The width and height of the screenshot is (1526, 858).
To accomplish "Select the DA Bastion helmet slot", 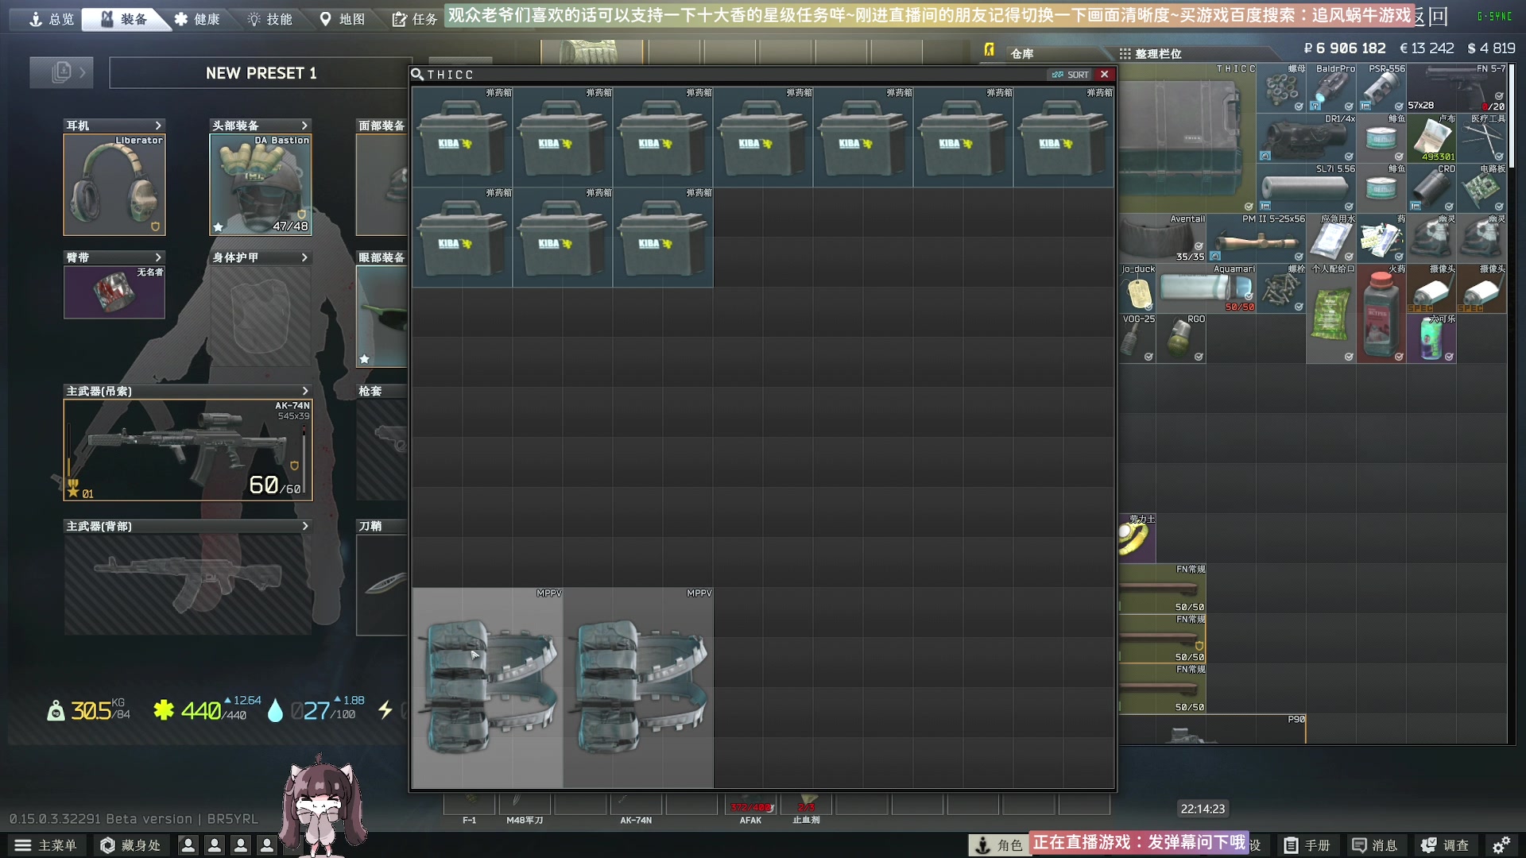I will [261, 184].
